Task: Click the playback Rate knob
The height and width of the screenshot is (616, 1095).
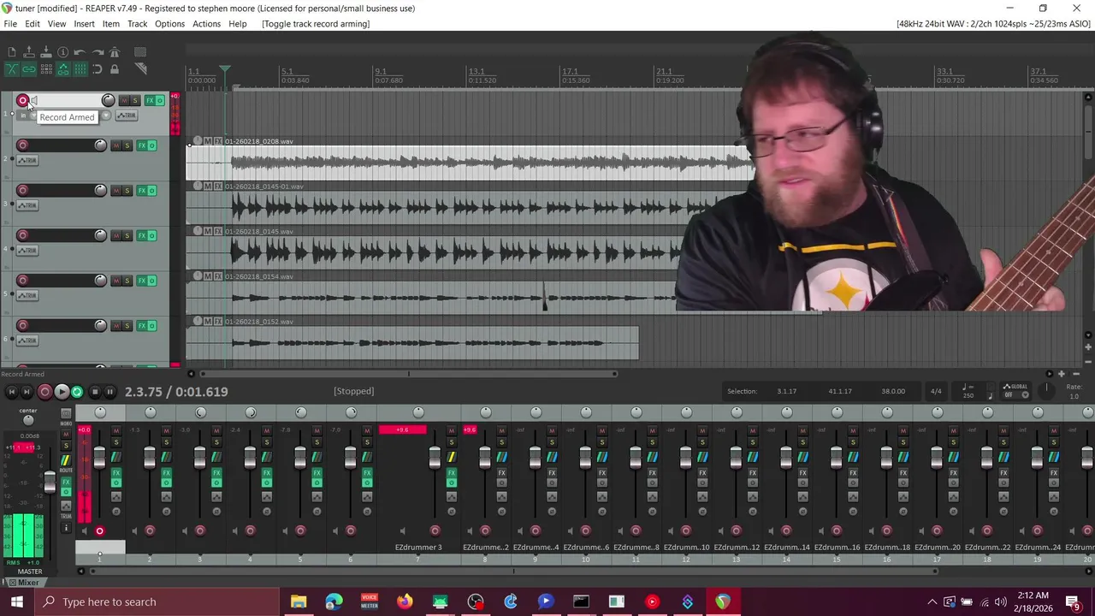Action: point(1046,390)
